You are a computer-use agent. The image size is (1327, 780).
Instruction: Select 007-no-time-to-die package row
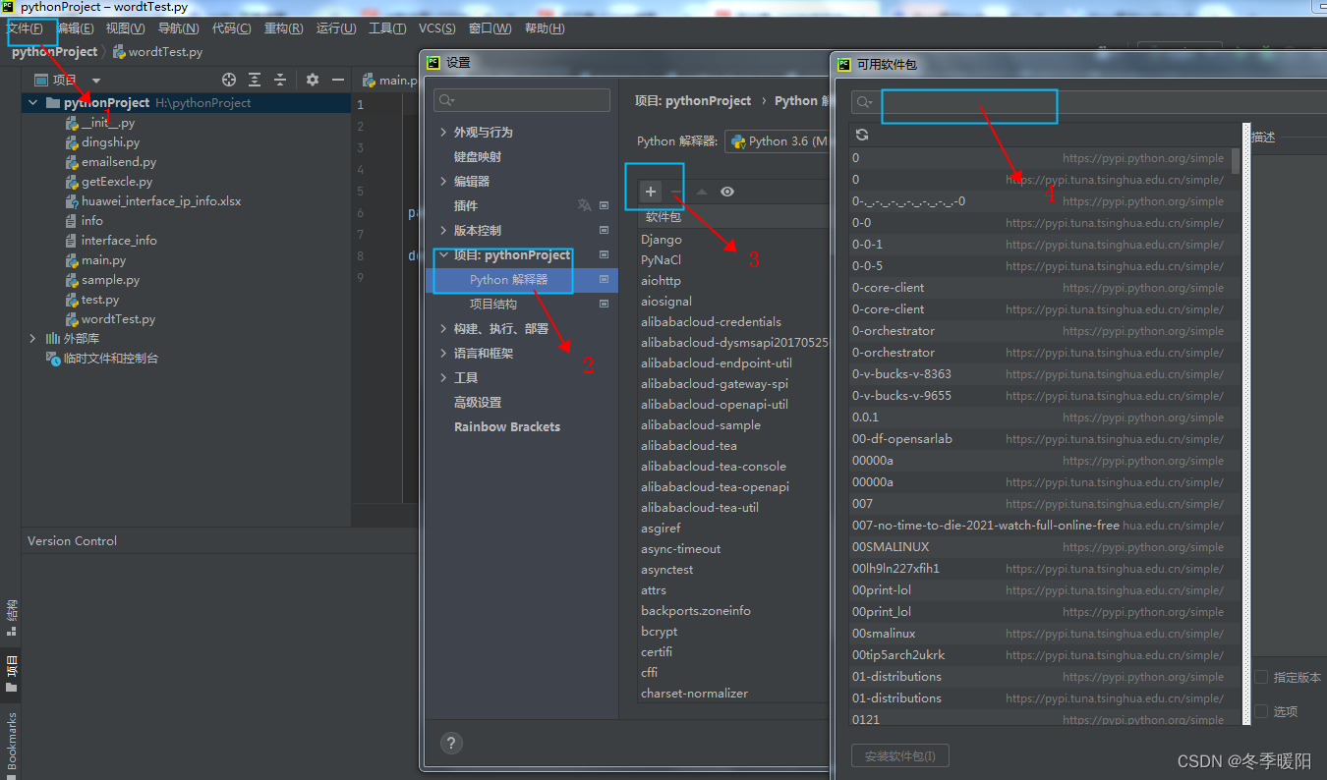(x=1038, y=525)
